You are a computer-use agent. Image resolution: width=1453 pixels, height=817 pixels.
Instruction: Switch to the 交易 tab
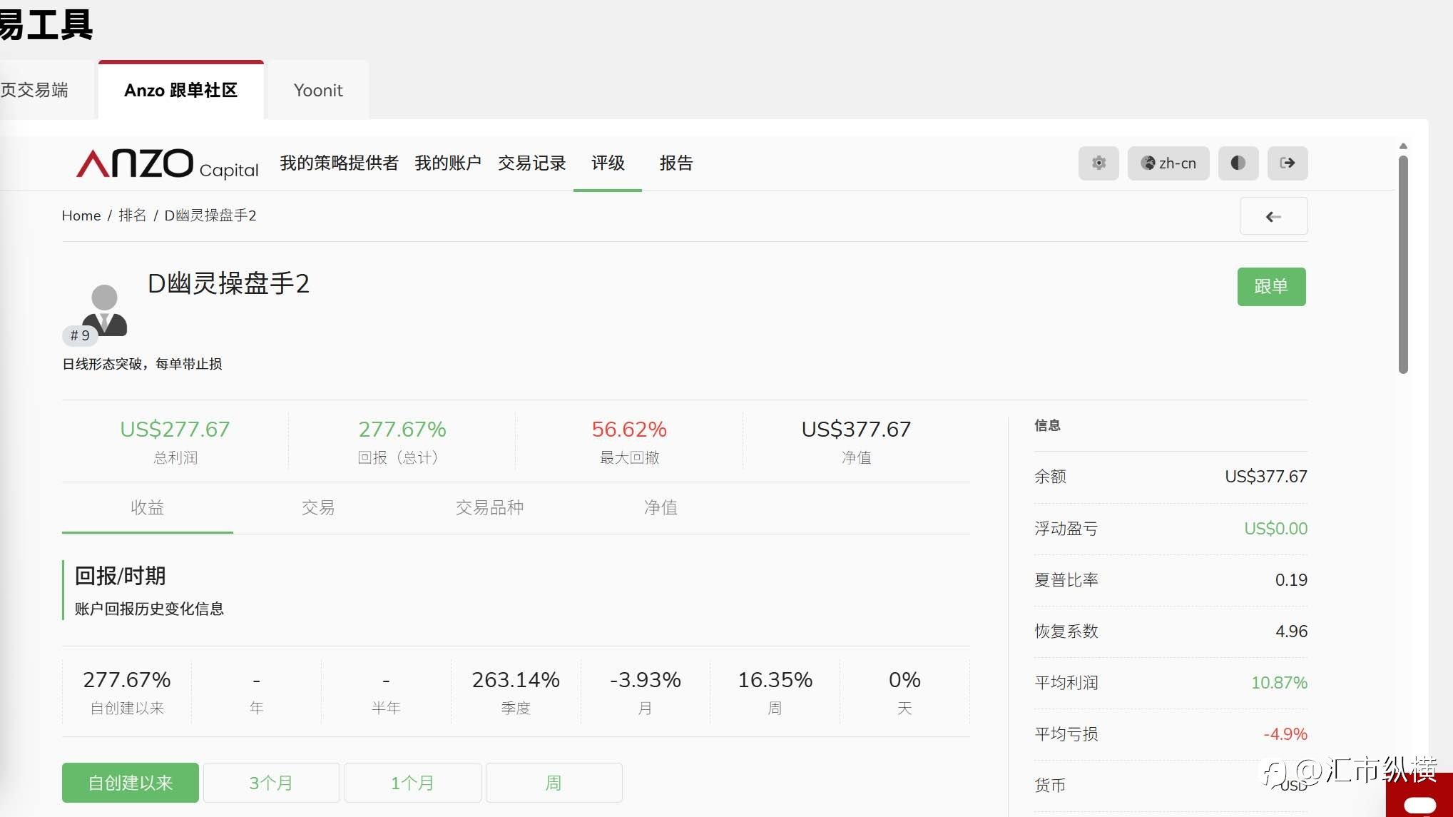pos(318,507)
